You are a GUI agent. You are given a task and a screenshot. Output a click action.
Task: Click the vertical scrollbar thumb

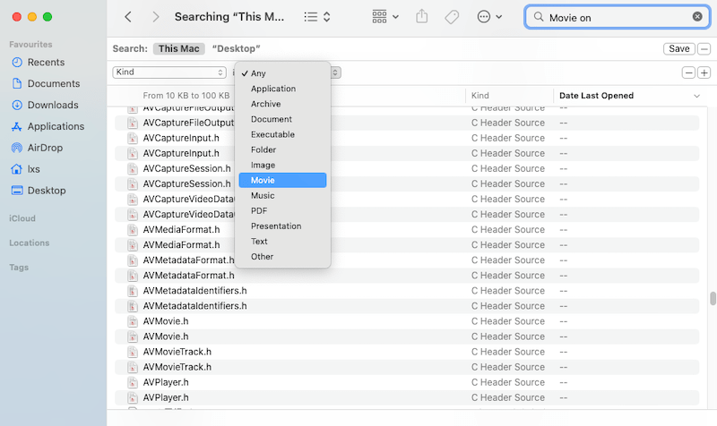[713, 299]
